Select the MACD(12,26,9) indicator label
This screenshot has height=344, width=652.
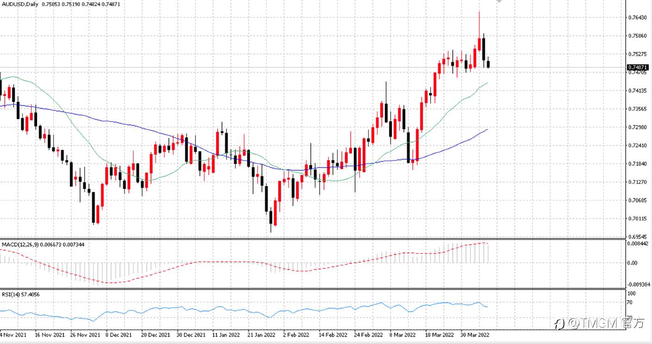20,244
